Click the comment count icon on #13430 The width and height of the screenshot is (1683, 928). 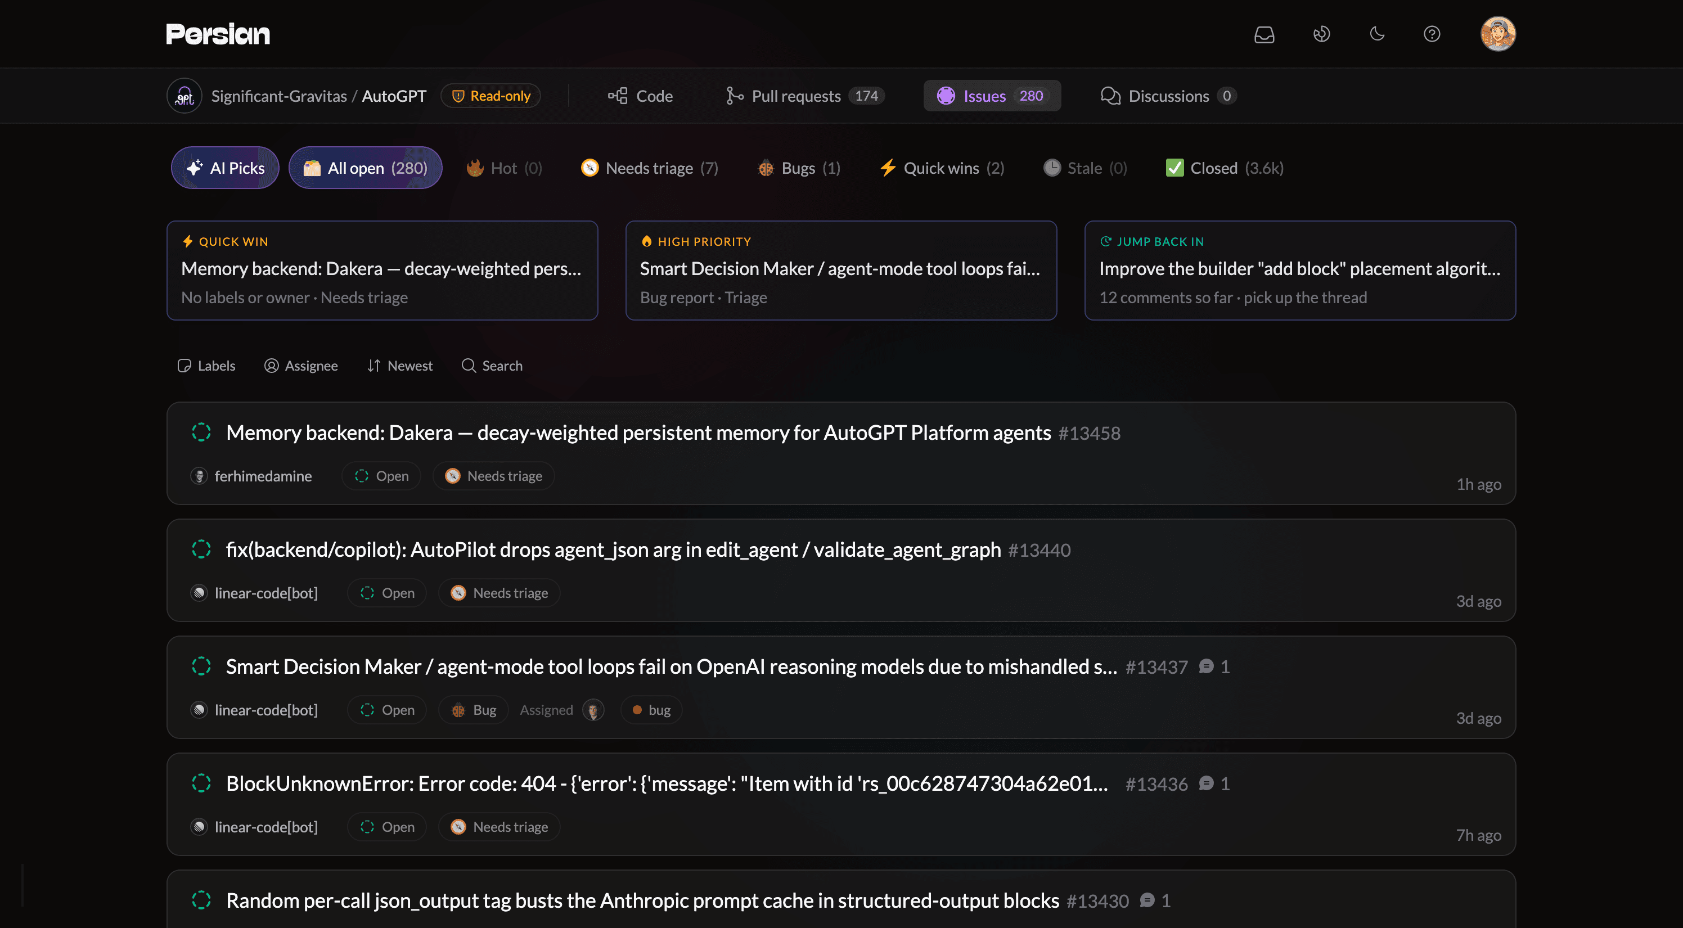coord(1146,900)
